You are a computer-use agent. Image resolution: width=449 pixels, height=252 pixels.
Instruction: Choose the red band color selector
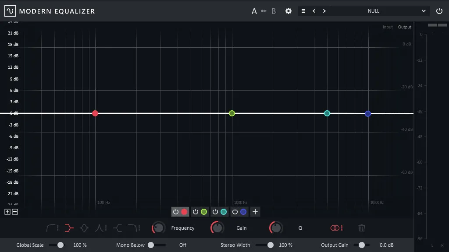coord(184,212)
